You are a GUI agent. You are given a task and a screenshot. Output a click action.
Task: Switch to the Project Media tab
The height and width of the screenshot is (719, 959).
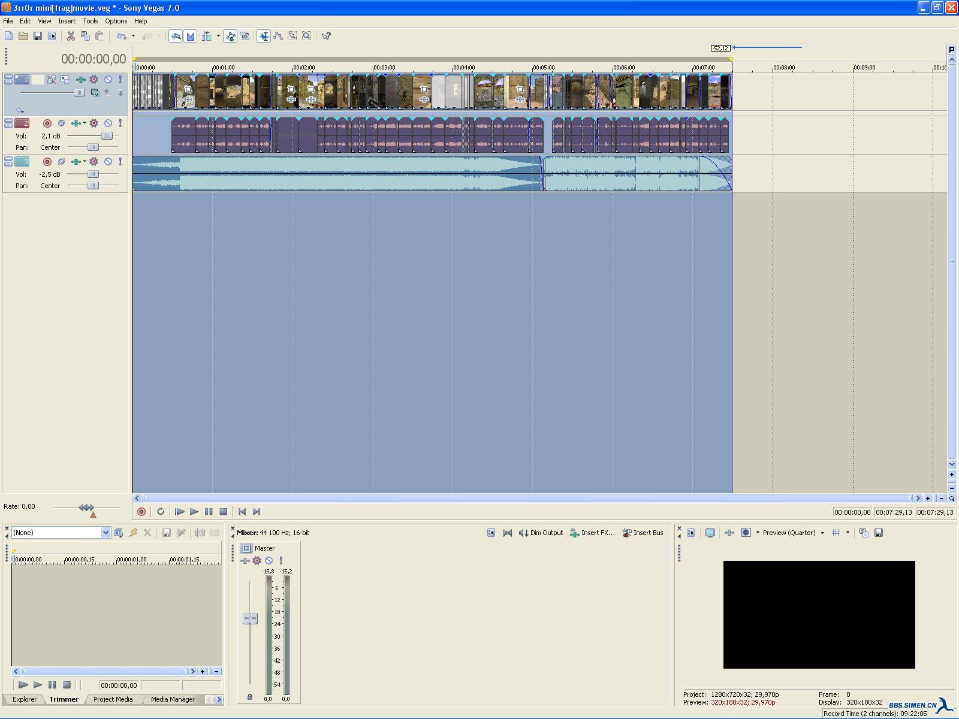coord(113,699)
